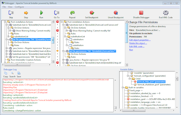Select highlighted Set file permissions row in left tree

pos(31,40)
